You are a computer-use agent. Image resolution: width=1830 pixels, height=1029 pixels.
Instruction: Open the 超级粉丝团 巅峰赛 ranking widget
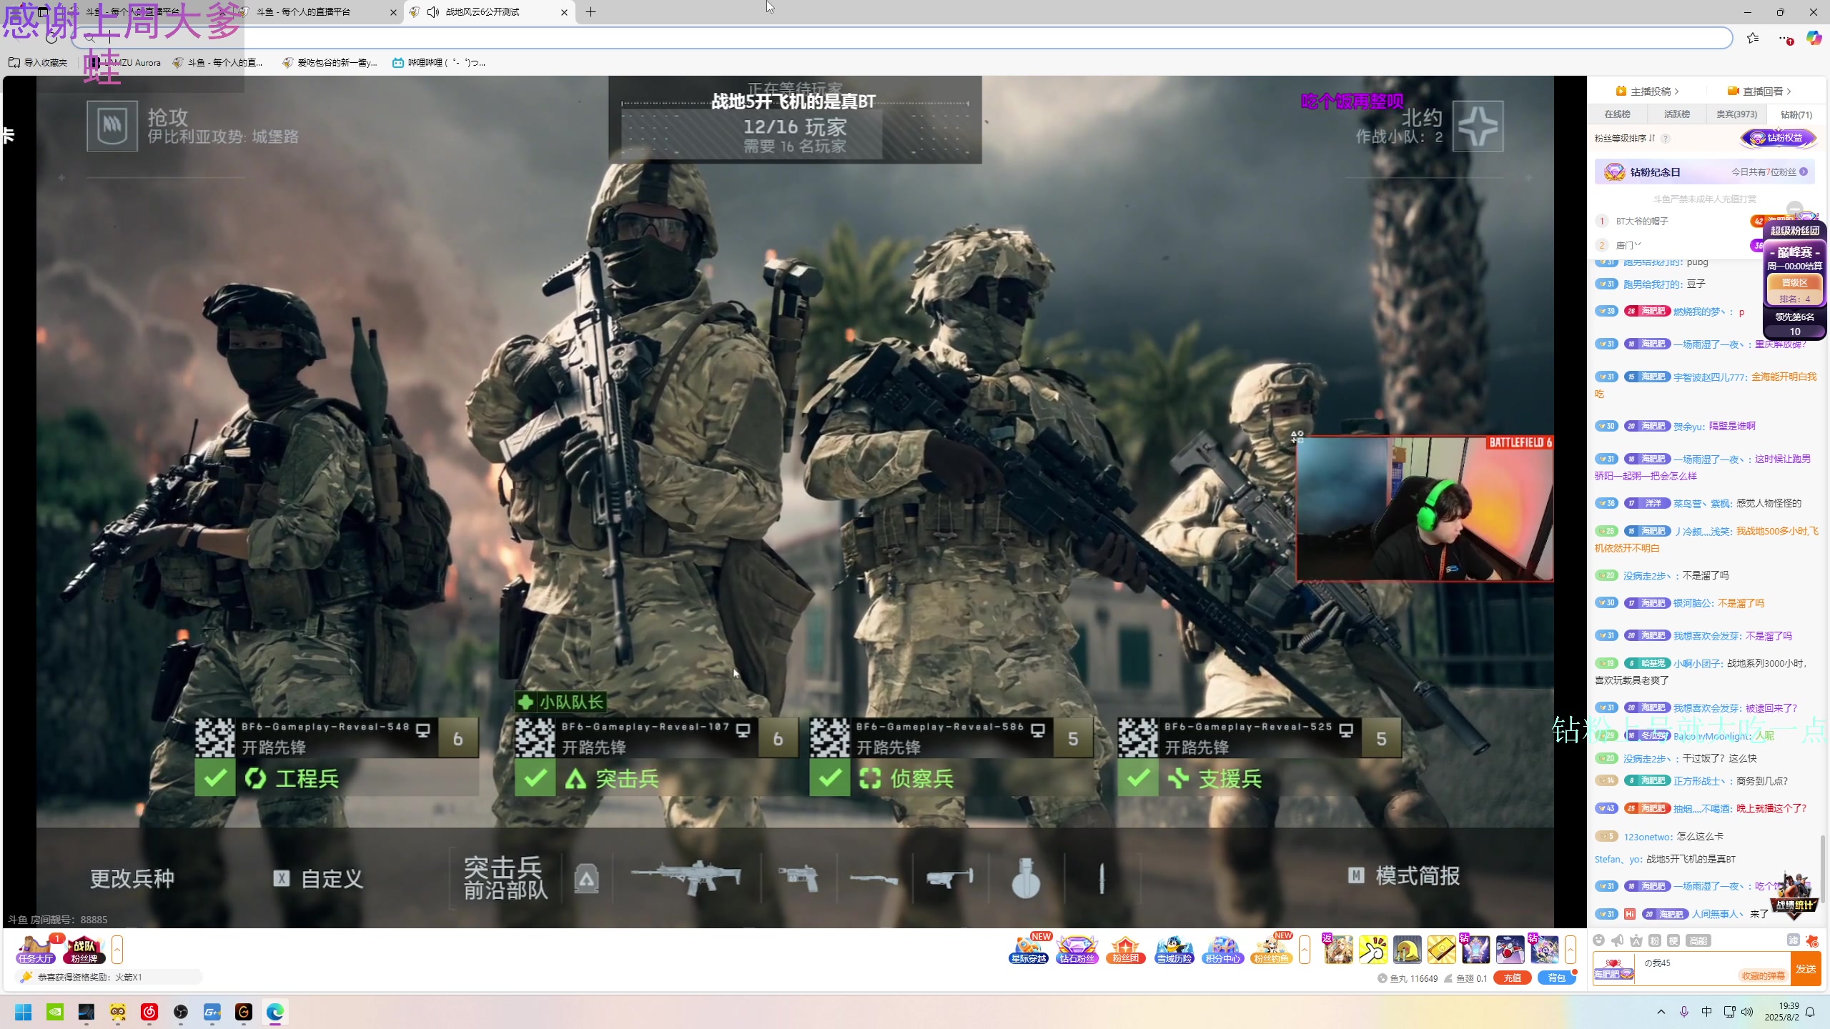1795,280
